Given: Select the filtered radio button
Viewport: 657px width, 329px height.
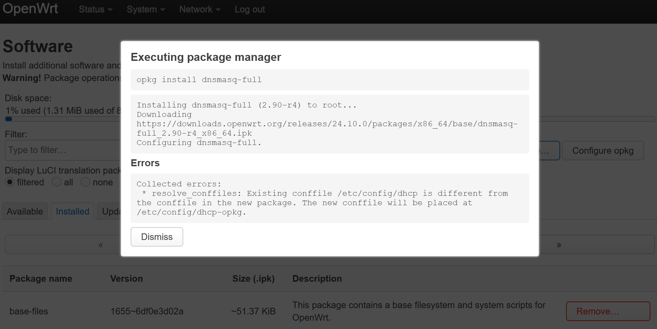Looking at the screenshot, I should [x=10, y=182].
